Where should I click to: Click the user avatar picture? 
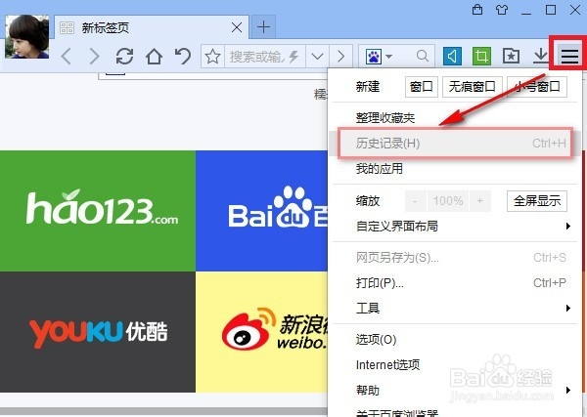(x=27, y=36)
